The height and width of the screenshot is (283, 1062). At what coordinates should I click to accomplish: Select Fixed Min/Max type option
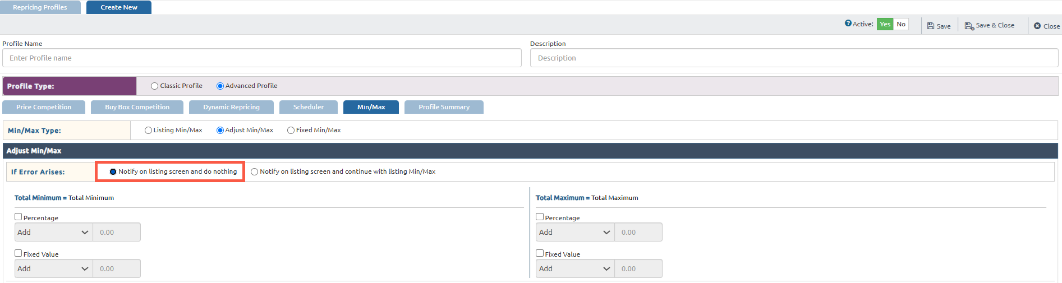(291, 131)
